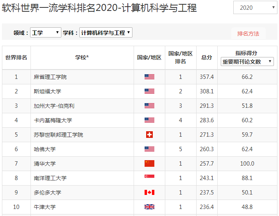Viewport: 279px width, 216px height.
Task: Select total score 271.3
Action: tap(207, 134)
